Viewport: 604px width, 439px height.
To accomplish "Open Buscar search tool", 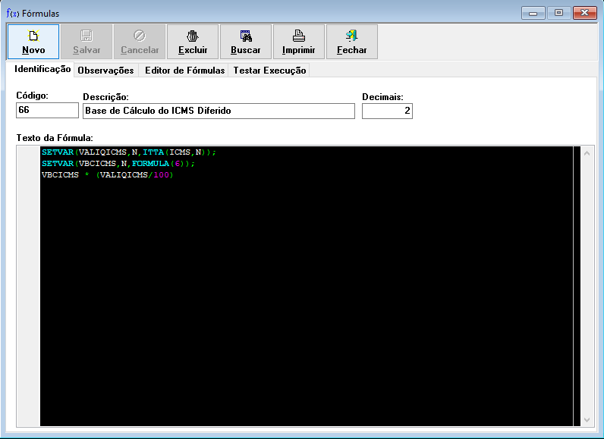I will pyautogui.click(x=246, y=42).
